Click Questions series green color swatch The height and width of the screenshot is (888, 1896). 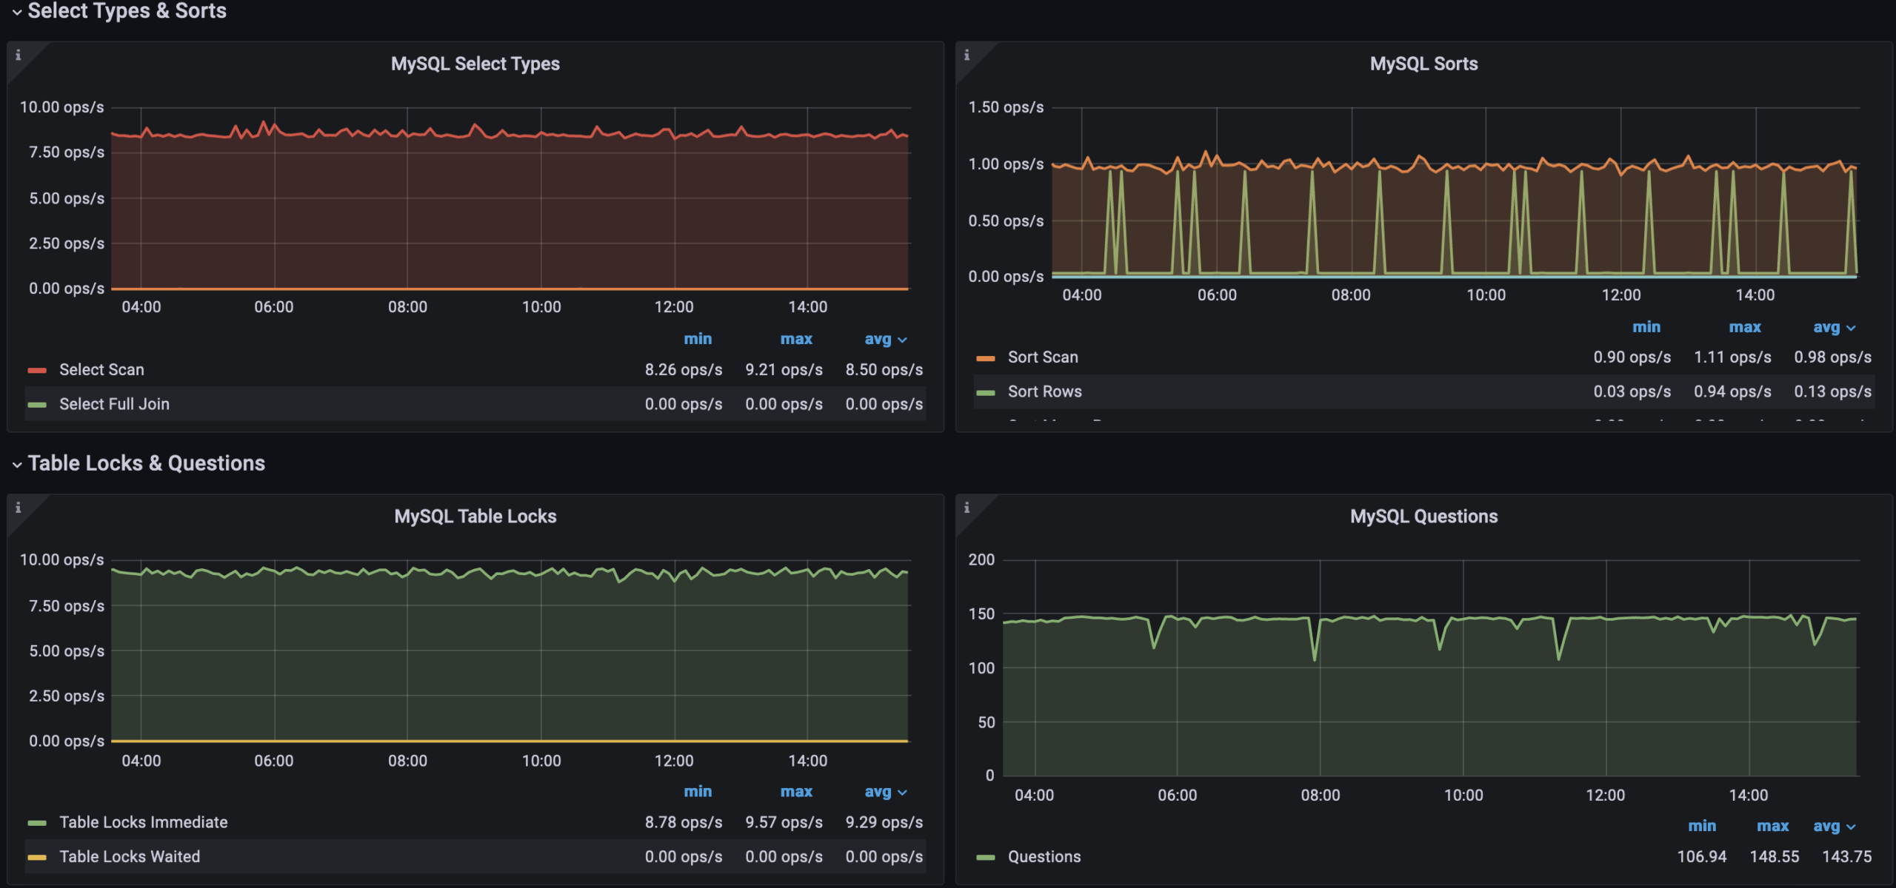(985, 858)
